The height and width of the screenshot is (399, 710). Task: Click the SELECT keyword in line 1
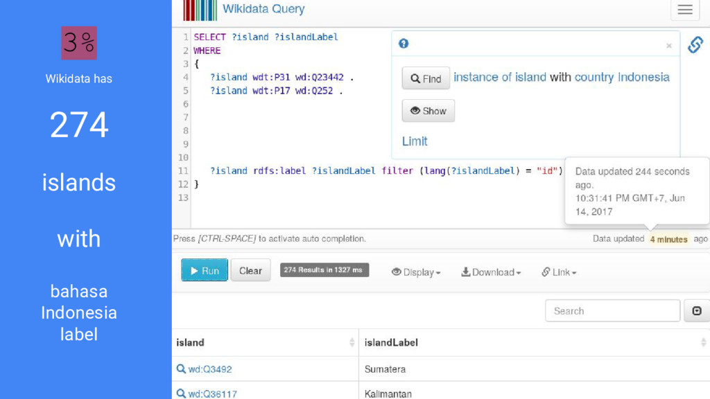click(x=209, y=37)
